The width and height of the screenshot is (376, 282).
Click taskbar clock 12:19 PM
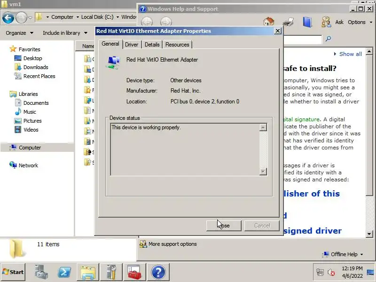(x=352, y=268)
